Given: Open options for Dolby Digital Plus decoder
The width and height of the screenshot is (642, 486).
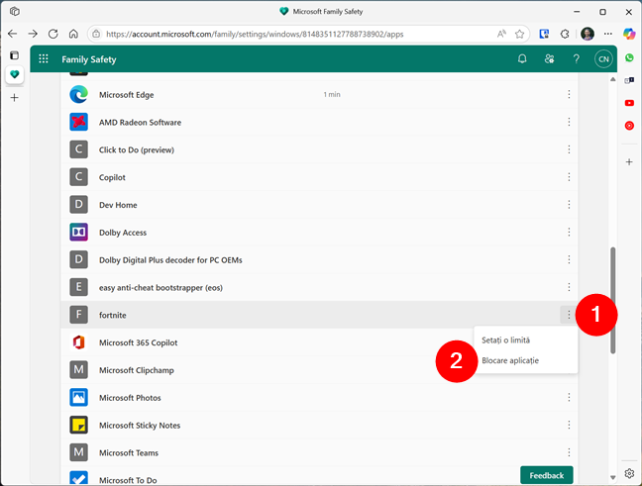Looking at the screenshot, I should tap(569, 259).
